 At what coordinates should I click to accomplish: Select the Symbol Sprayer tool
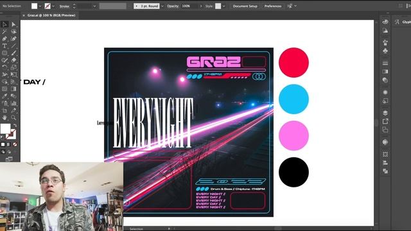(x=4, y=103)
